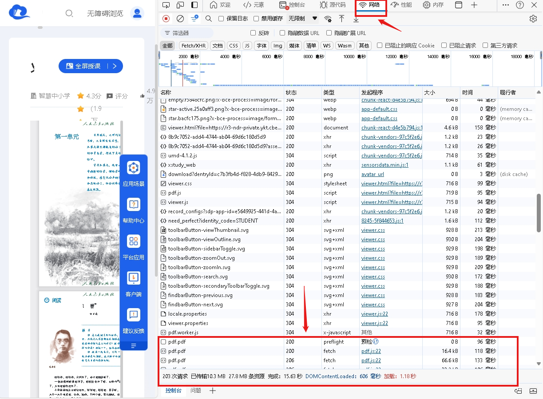Click the record network log button

click(166, 19)
